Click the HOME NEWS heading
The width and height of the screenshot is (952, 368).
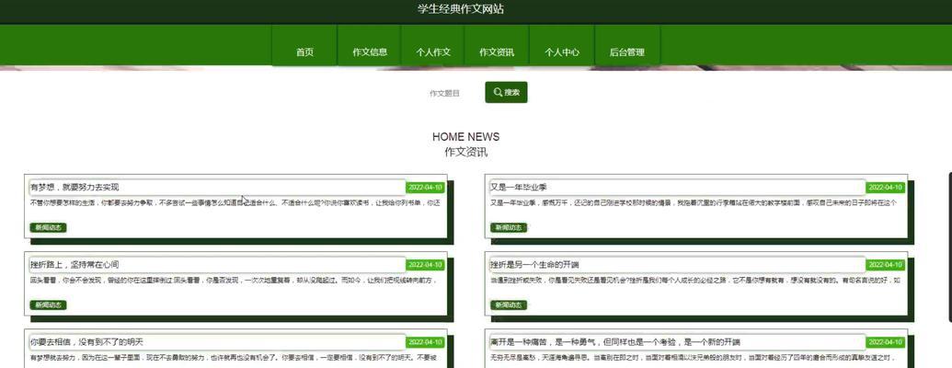coord(465,137)
